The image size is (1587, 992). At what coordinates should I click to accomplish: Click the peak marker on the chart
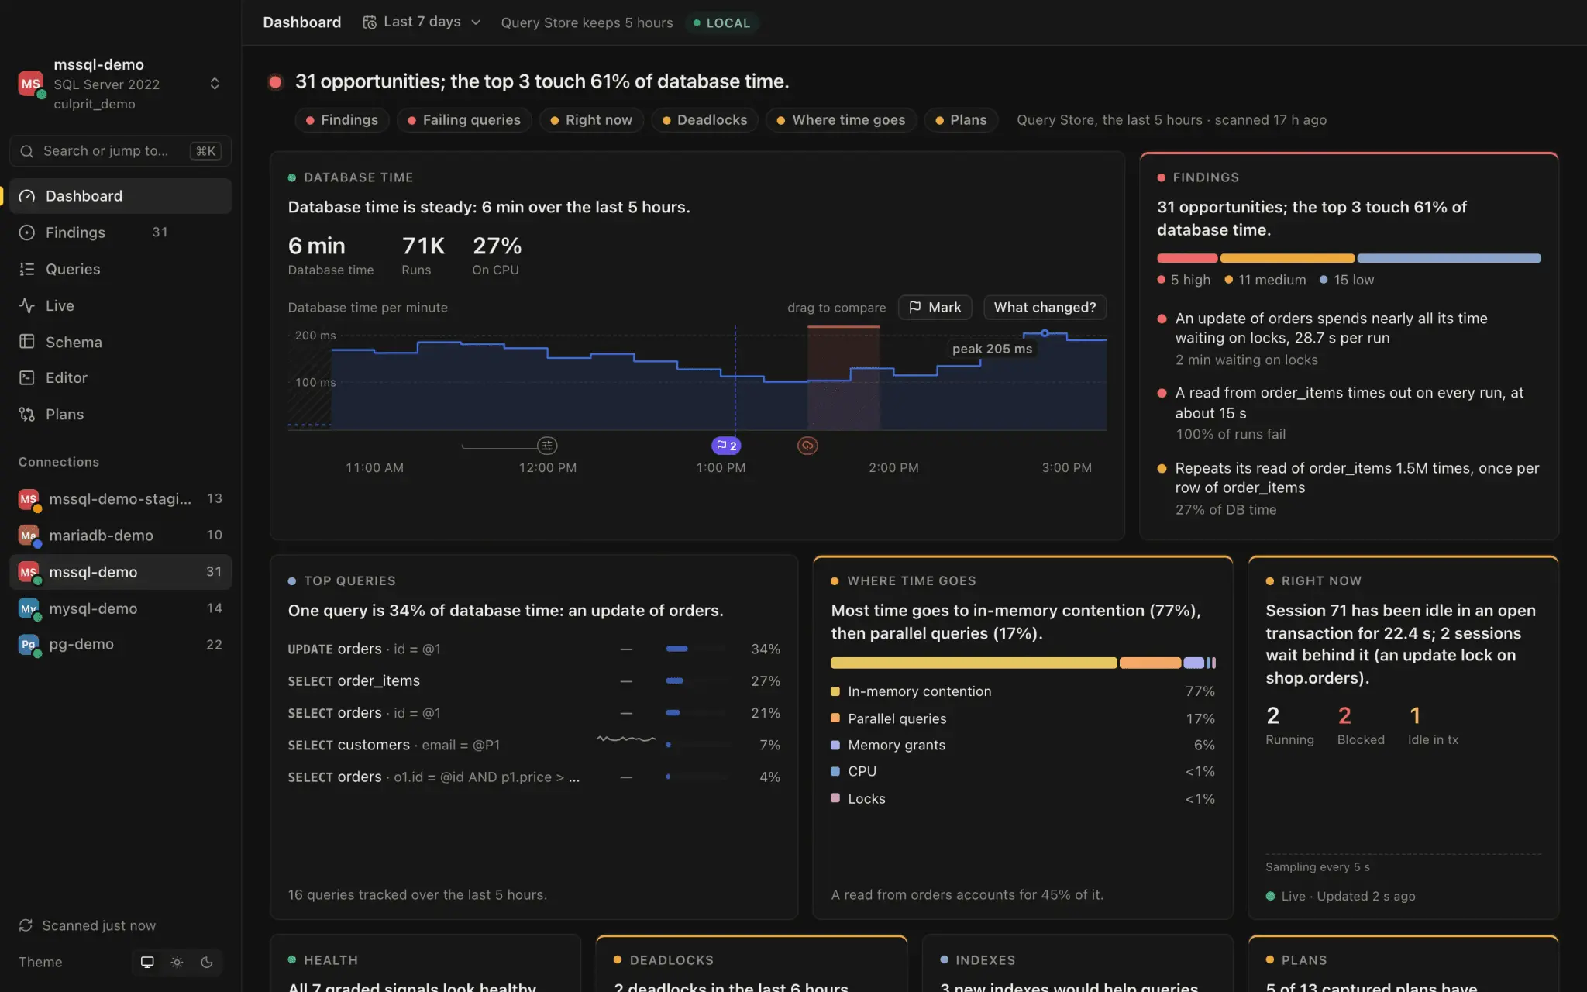(x=1045, y=332)
